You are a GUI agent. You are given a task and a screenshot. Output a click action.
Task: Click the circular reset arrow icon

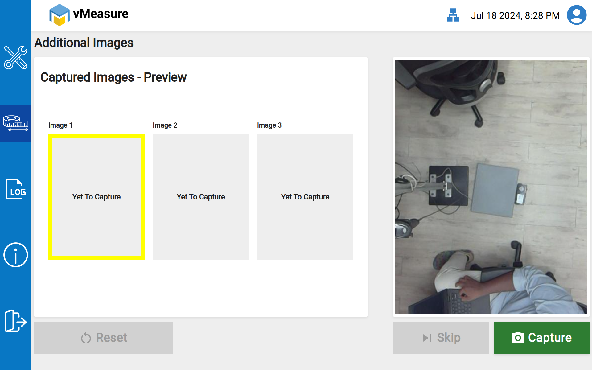click(86, 338)
